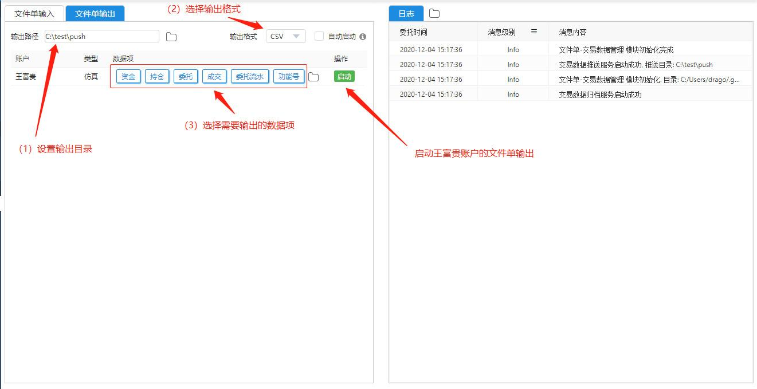Screen dimensions: 757x389
Task: Click the green 启动 button
Action: tap(344, 76)
